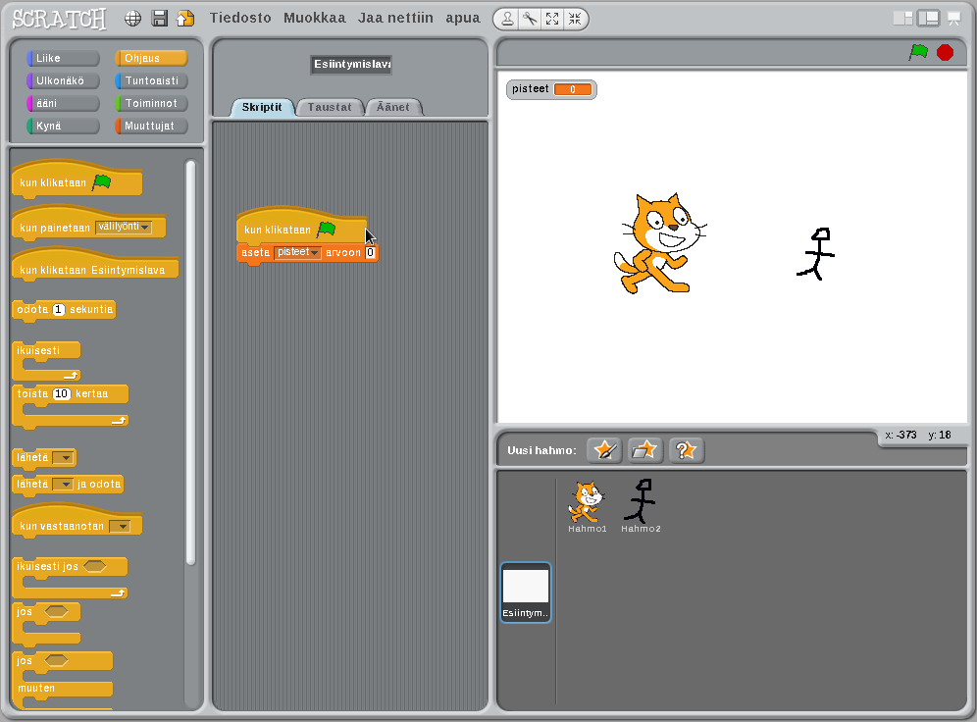Switch to small stage layout
This screenshot has height=722, width=977.
tap(902, 19)
